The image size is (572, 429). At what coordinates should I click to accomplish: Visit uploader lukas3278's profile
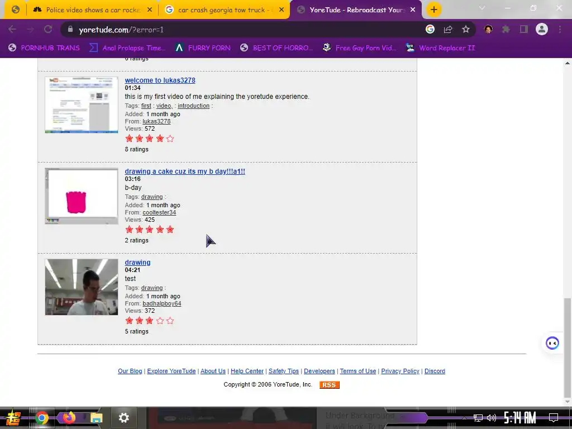(x=156, y=121)
